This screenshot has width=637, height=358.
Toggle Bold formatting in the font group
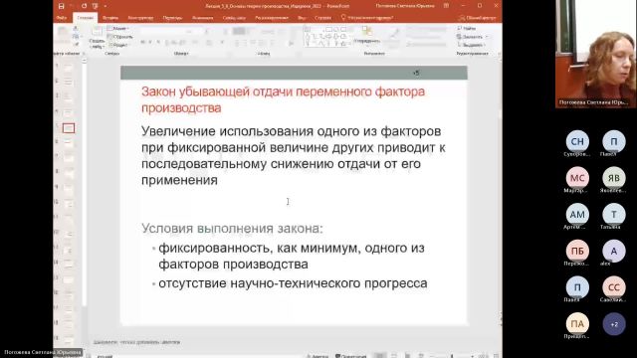click(142, 42)
